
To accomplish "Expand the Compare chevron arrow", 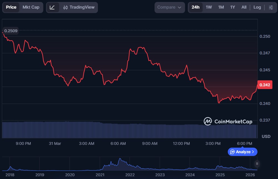I will click(x=180, y=7).
